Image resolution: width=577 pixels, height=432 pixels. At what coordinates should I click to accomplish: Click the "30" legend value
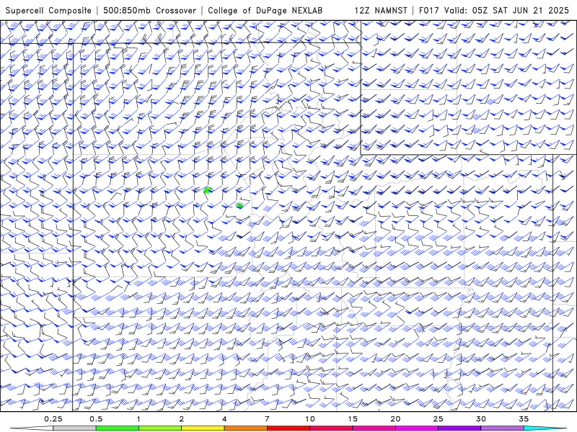coord(481,419)
